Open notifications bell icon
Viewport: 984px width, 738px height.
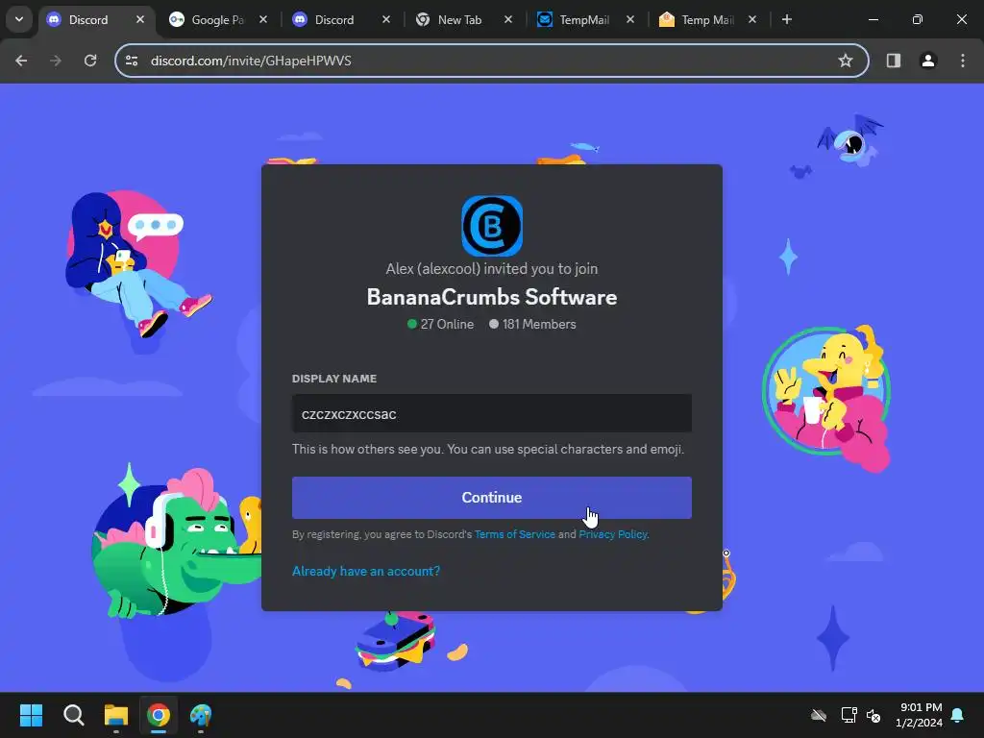(958, 715)
